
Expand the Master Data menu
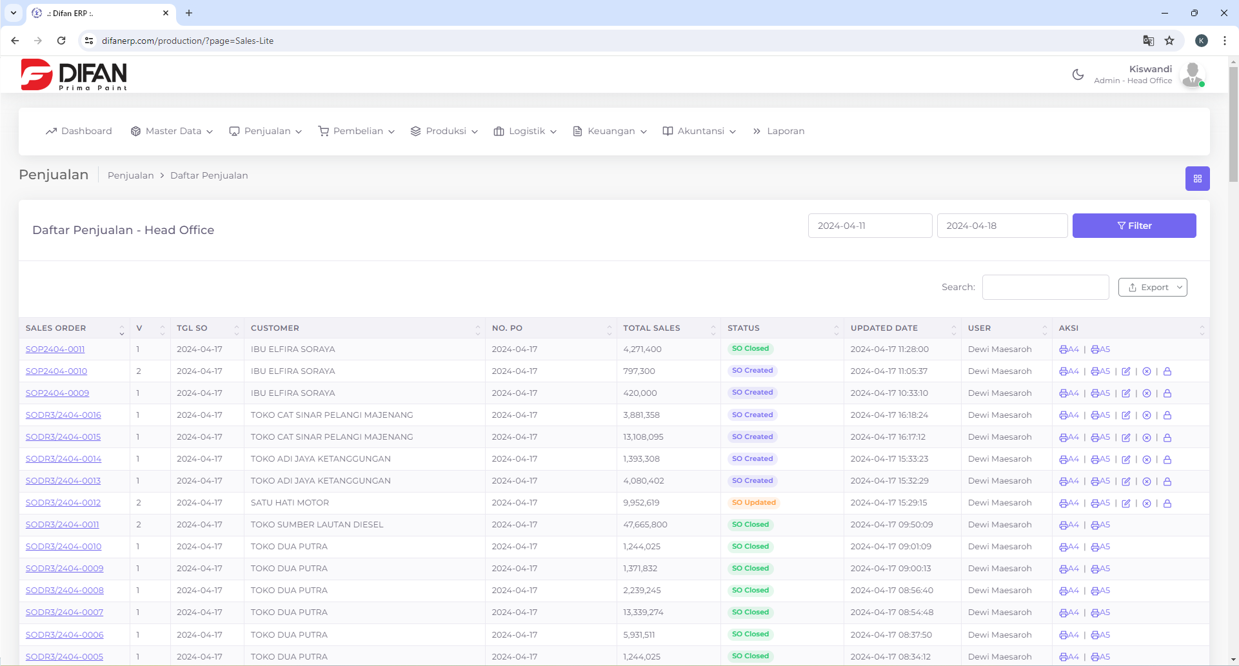point(172,131)
